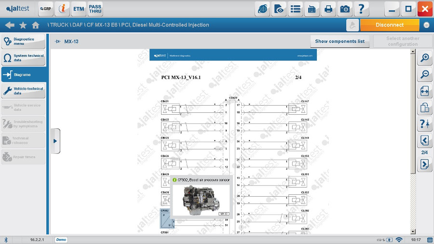Open the list view icon
Viewport: 434px width, 244px height.
295,9
